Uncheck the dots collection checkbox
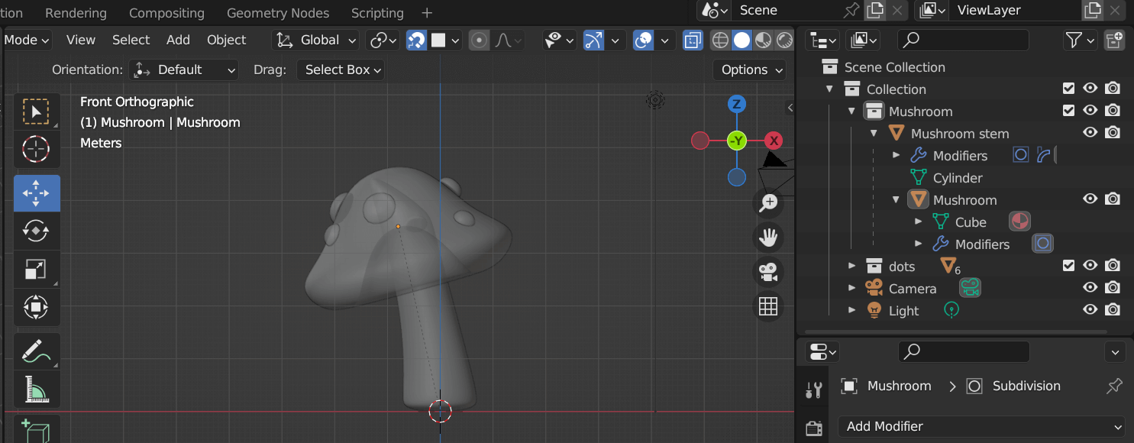Viewport: 1134px width, 443px height. (x=1069, y=266)
